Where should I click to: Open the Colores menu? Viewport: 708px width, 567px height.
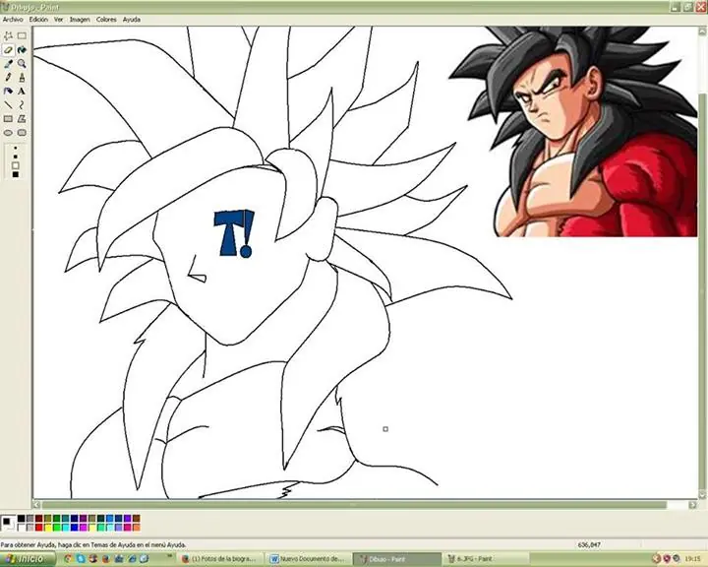click(x=106, y=20)
